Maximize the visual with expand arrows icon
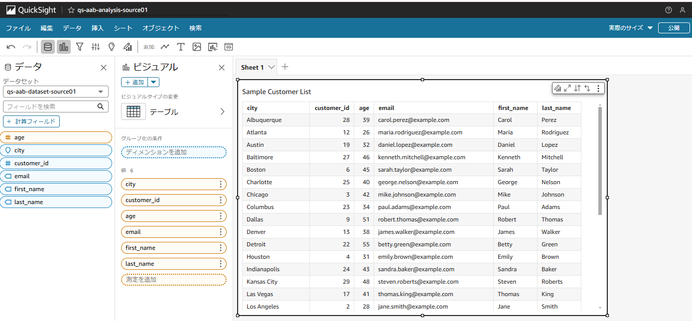 (x=567, y=88)
